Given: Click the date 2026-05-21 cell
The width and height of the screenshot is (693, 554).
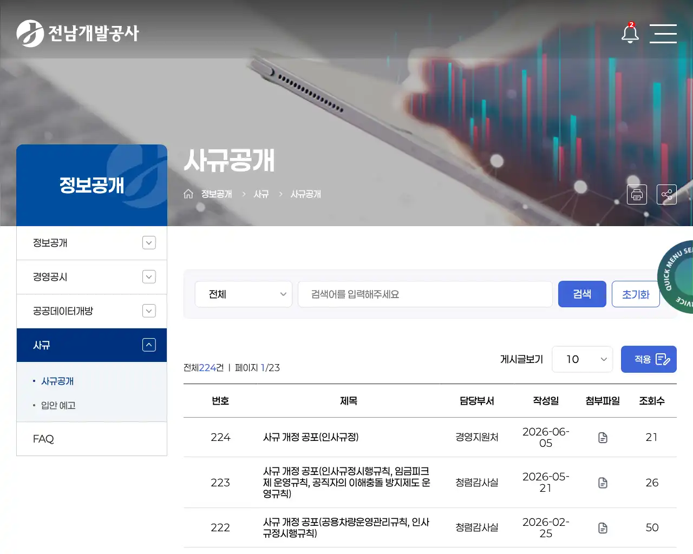Looking at the screenshot, I should (x=546, y=482).
